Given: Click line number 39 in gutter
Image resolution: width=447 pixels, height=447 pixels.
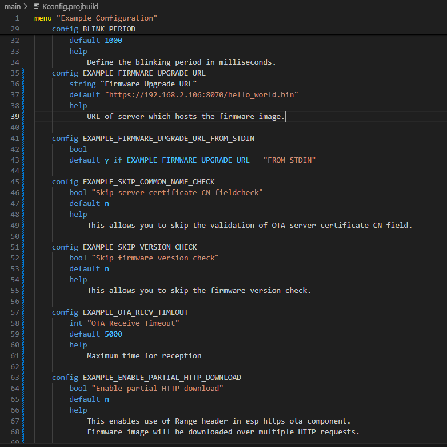Looking at the screenshot, I should 15,116.
